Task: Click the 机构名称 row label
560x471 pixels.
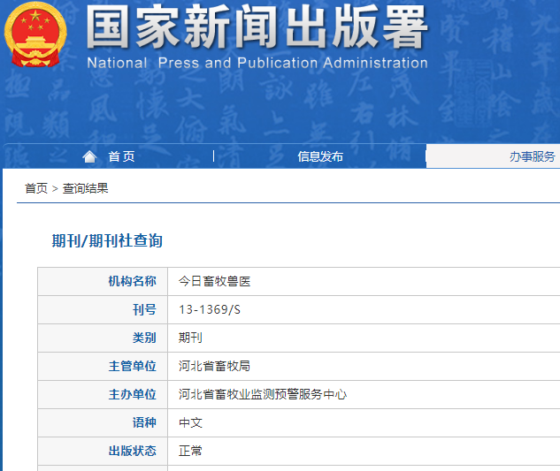Action: (x=132, y=281)
